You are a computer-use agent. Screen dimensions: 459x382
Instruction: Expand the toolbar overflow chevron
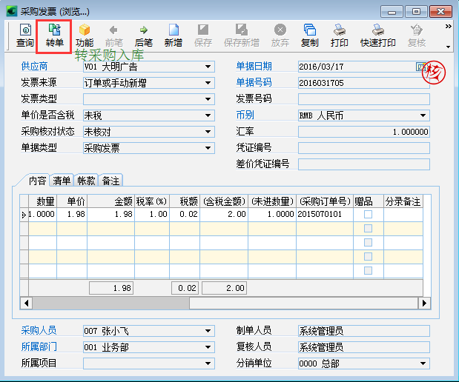[x=448, y=27]
